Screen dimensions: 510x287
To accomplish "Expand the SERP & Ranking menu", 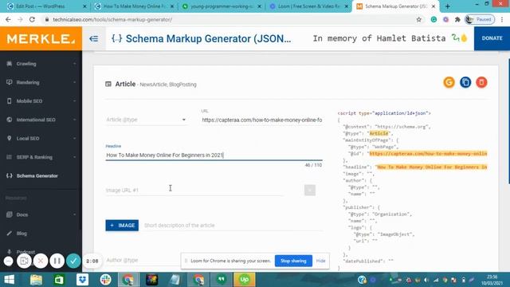I will (x=74, y=157).
